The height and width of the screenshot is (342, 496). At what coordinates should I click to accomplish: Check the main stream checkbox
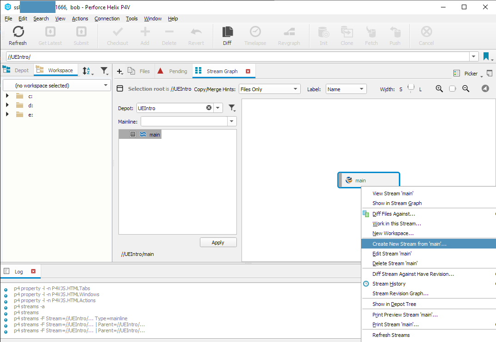(x=133, y=134)
